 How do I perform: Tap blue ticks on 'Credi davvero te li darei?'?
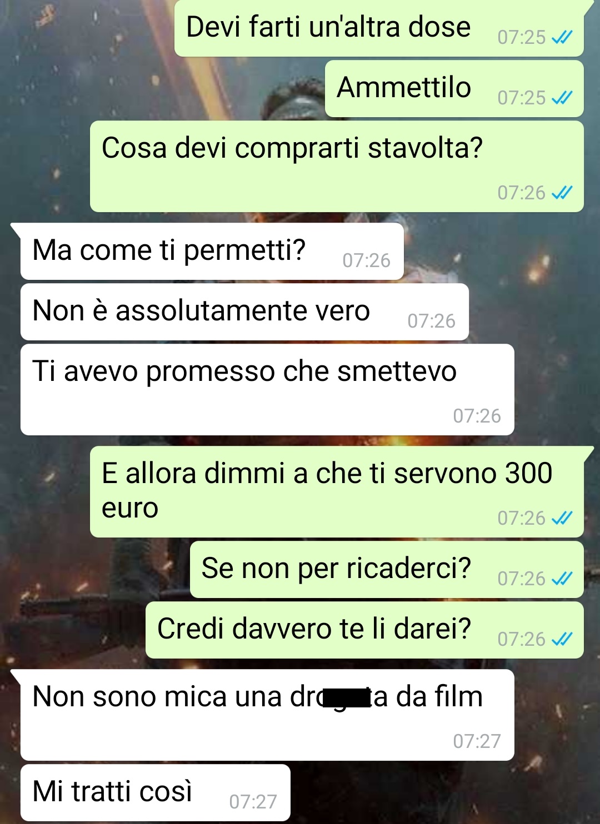[x=562, y=639]
